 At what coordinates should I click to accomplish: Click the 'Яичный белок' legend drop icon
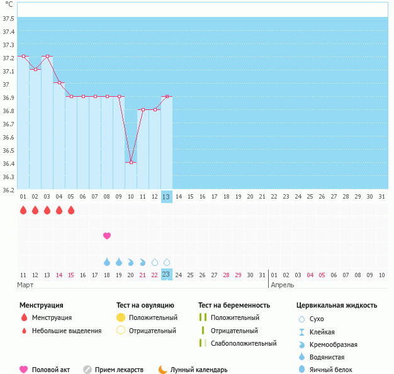pyautogui.click(x=302, y=370)
